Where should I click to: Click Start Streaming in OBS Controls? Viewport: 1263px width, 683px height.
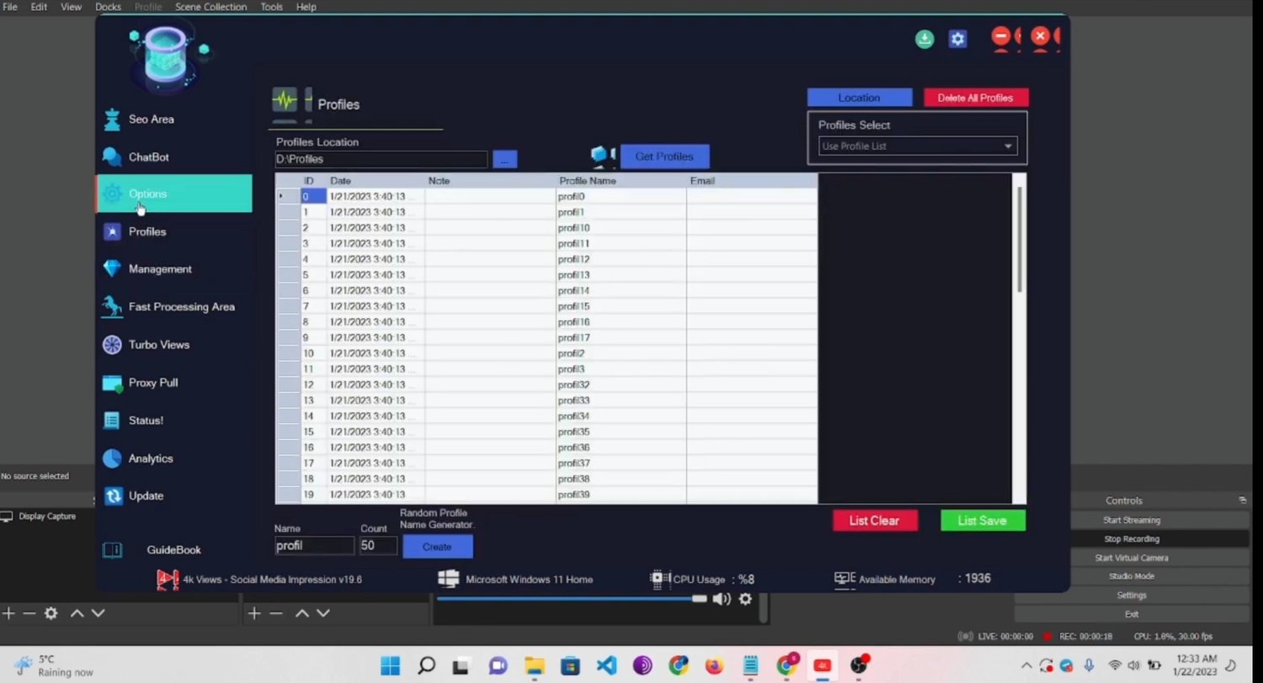pyautogui.click(x=1132, y=521)
